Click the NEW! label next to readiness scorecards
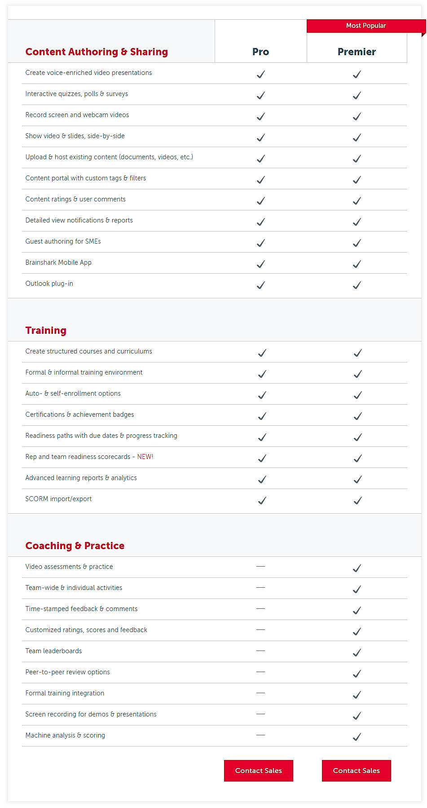 [x=145, y=456]
